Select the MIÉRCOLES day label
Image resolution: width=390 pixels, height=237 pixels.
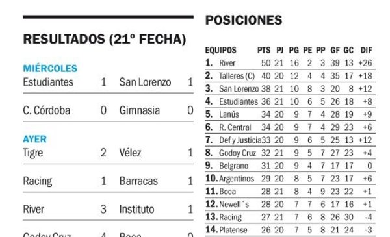pos(50,68)
